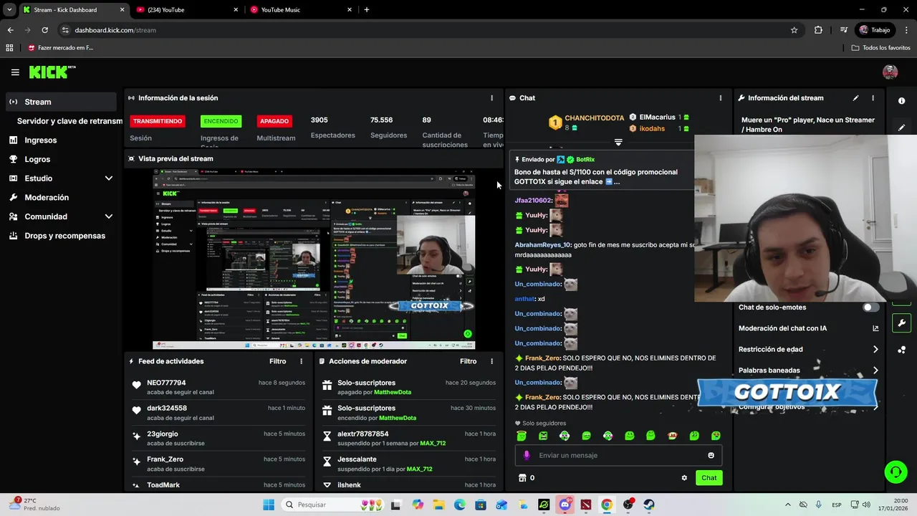Viewport: 917px width, 516px height.
Task: Click the stream preview thumbnail
Action: point(314,259)
